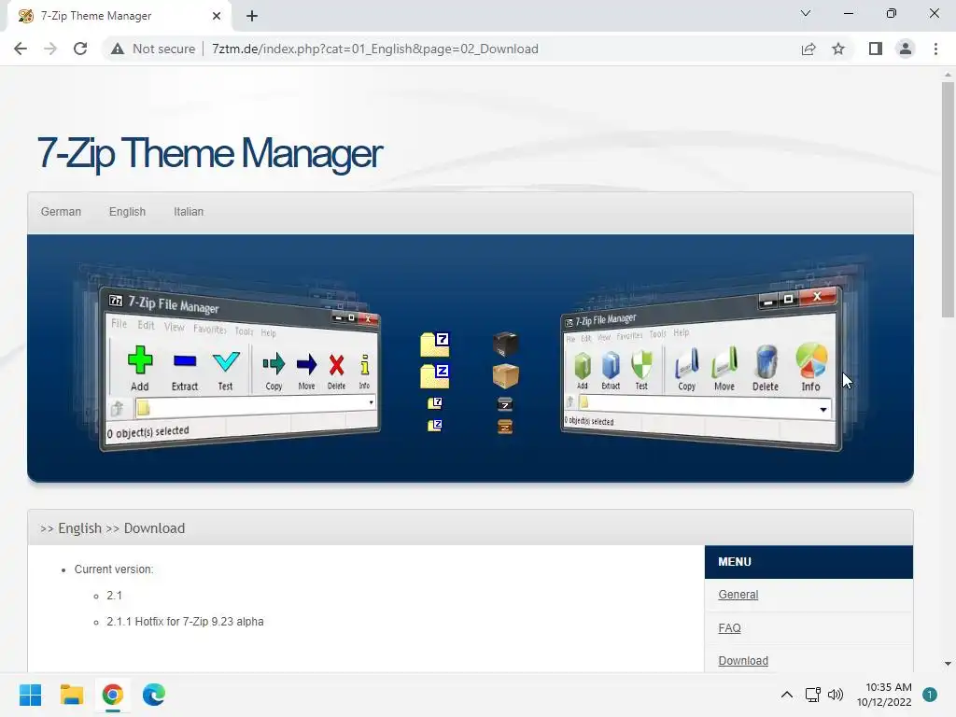Open the FAQ menu link
This screenshot has height=717, width=956.
pyautogui.click(x=729, y=628)
